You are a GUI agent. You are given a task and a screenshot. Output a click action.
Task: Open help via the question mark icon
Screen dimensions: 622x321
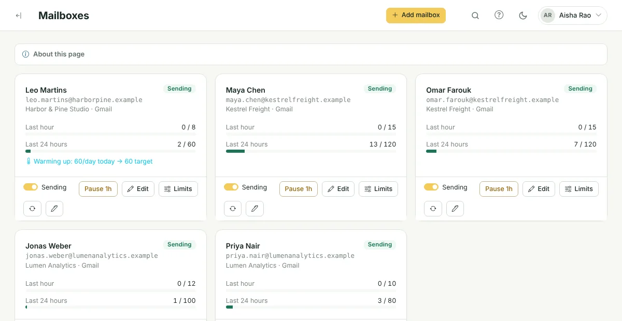click(x=499, y=15)
